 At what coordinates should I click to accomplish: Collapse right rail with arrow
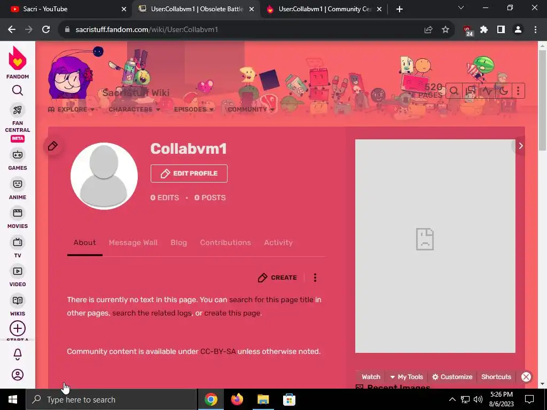tap(520, 146)
